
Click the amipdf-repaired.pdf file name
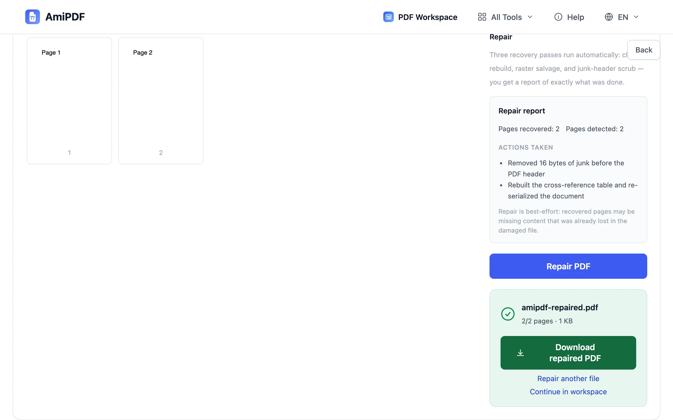559,307
